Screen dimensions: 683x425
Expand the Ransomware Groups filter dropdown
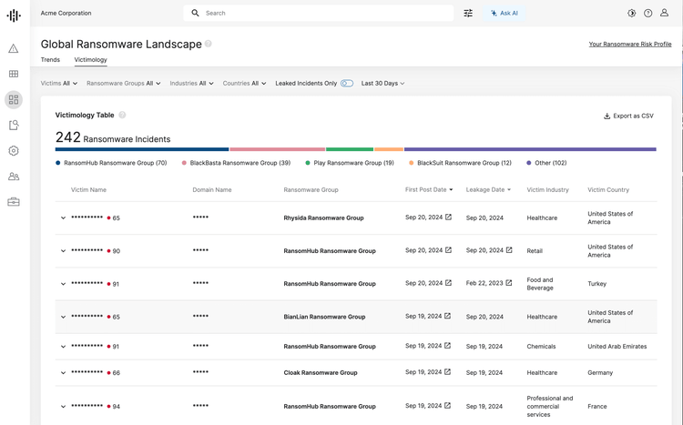tap(123, 84)
